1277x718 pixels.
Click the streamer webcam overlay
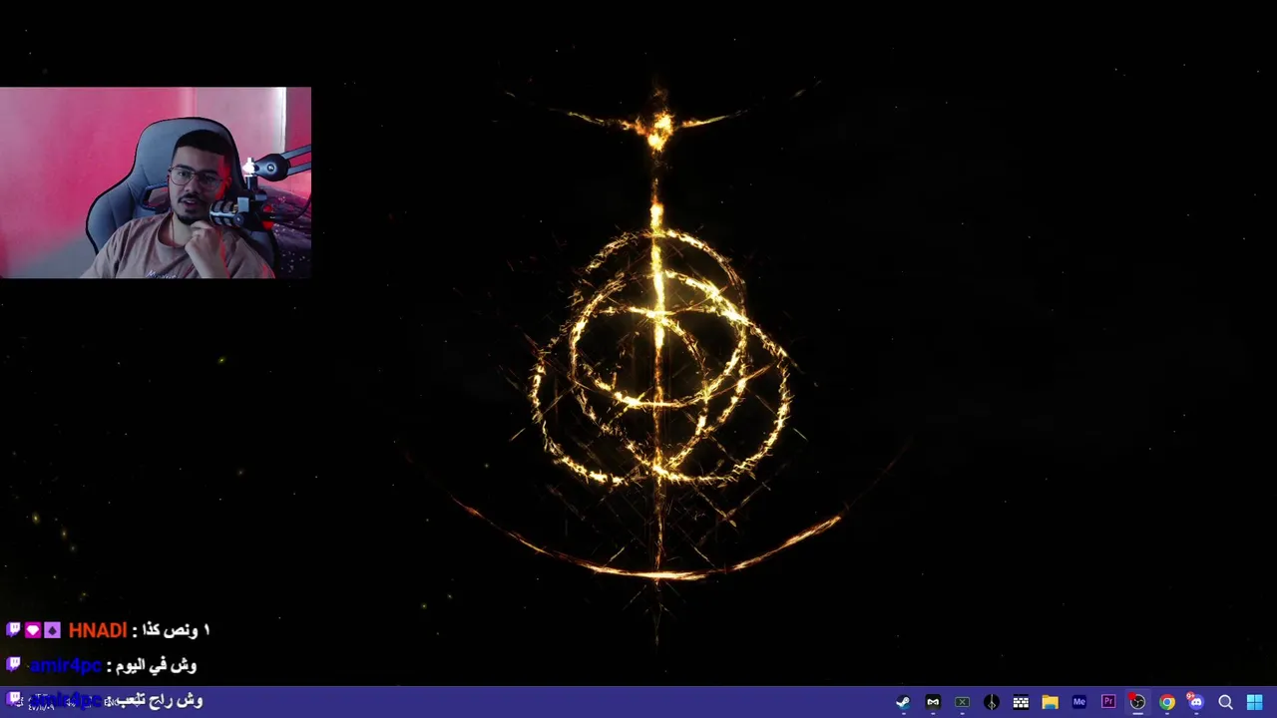156,182
